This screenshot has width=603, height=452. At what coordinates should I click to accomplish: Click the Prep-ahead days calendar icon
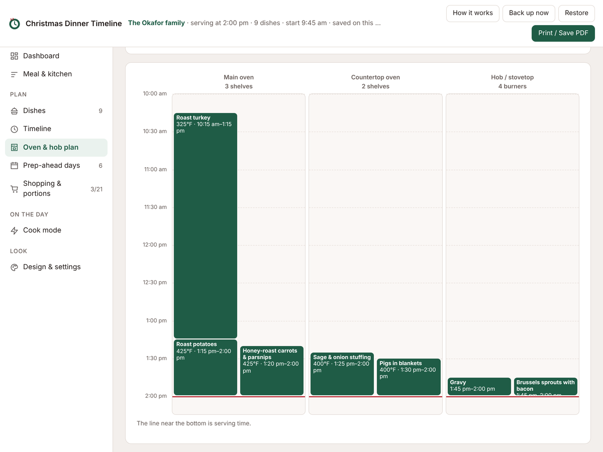pyautogui.click(x=14, y=166)
